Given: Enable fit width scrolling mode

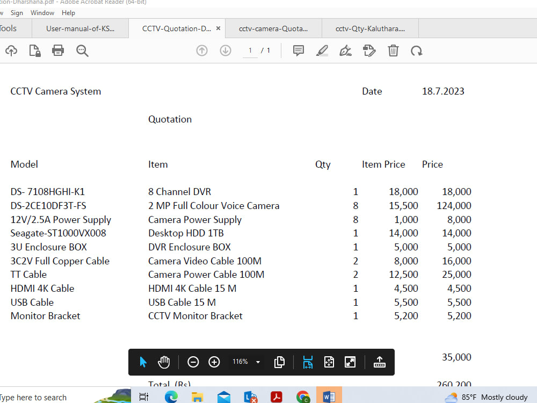Looking at the screenshot, I should click(308, 362).
